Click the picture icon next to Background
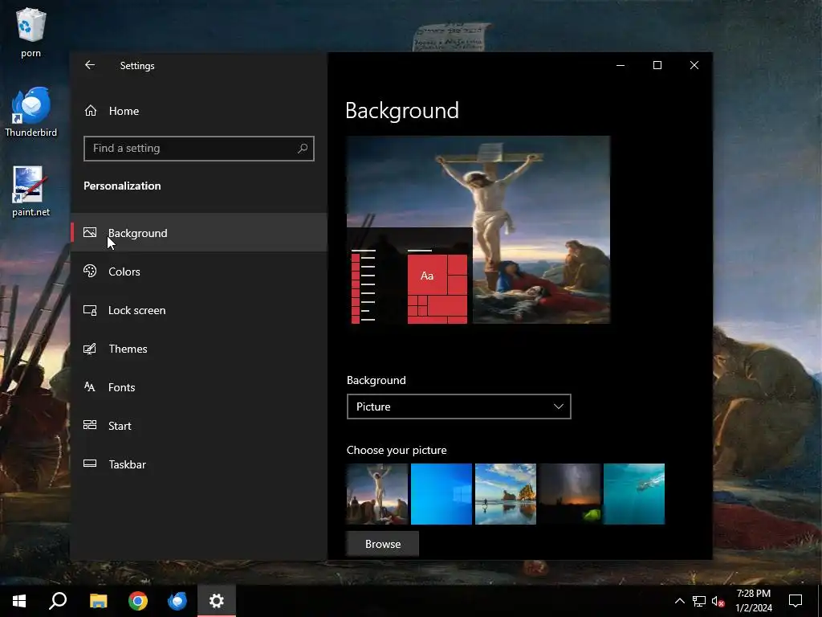The height and width of the screenshot is (617, 822). pos(90,232)
